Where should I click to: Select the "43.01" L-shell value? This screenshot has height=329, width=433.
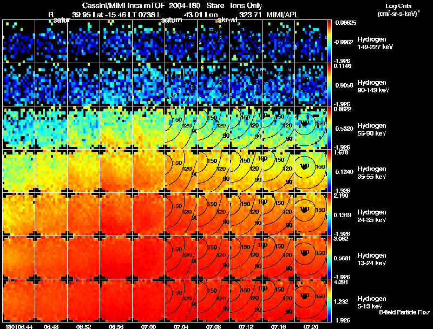[x=193, y=15]
